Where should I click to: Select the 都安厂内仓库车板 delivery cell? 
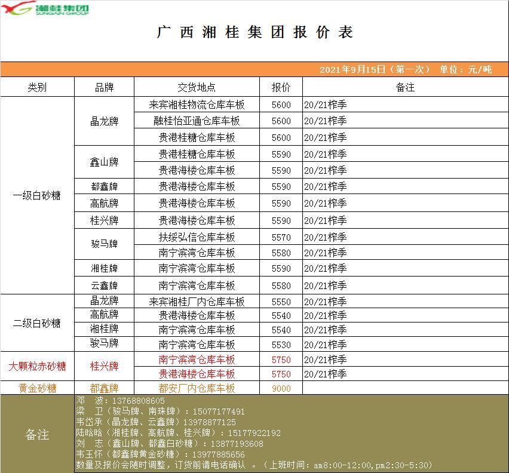[197, 388]
